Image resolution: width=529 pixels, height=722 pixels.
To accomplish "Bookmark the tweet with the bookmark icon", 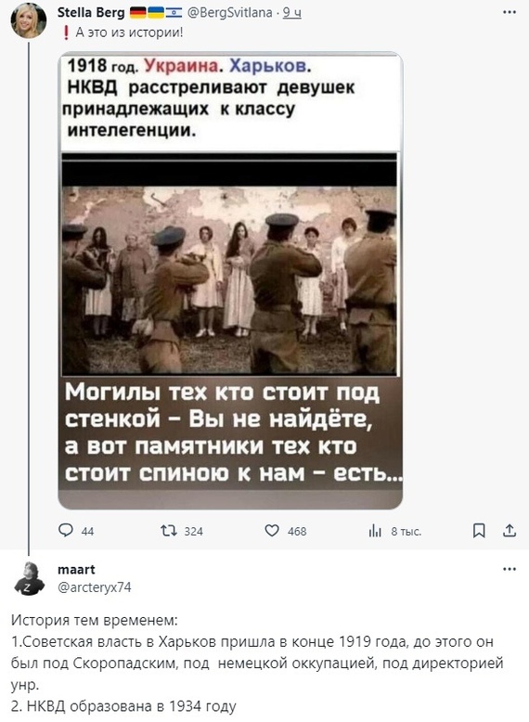I will [x=479, y=531].
